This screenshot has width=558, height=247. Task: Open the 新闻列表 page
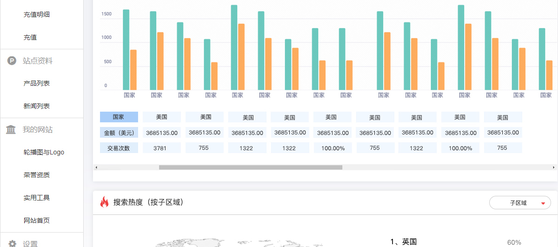tap(37, 106)
